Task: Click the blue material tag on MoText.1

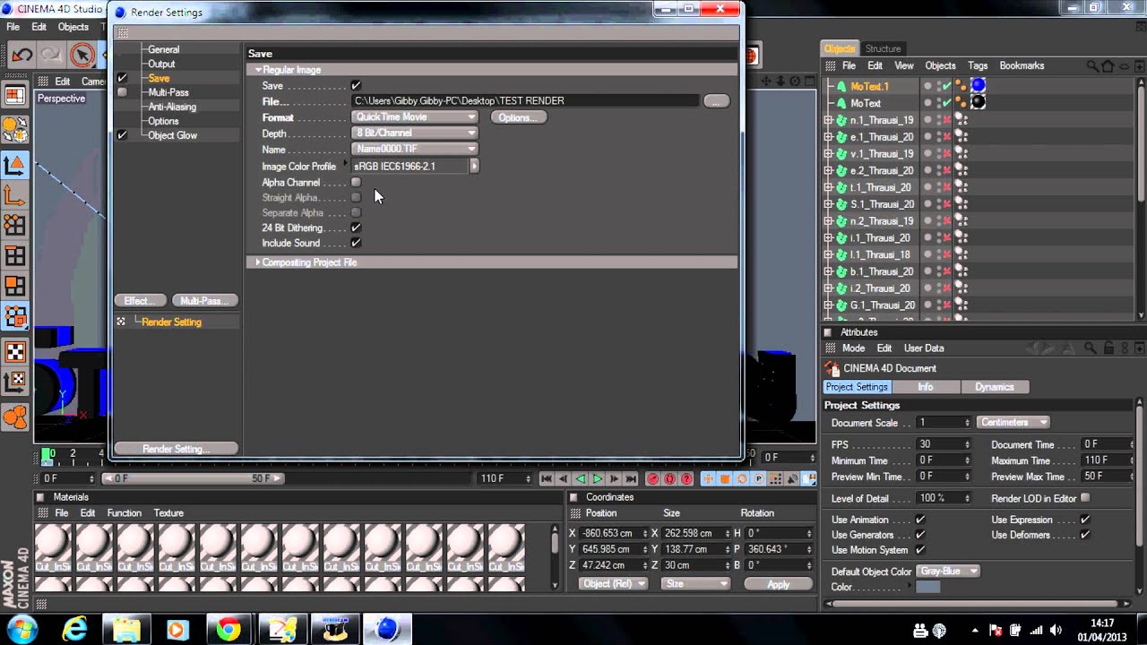Action: click(x=979, y=86)
